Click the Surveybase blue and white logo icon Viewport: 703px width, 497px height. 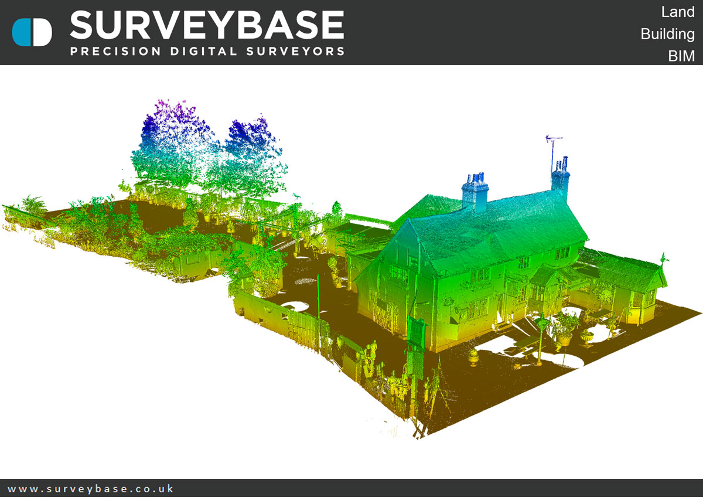click(32, 32)
